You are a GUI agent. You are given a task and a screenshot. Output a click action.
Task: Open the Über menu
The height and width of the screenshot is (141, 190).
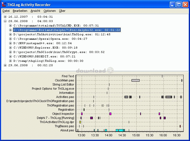pyautogui.click(x=62, y=11)
